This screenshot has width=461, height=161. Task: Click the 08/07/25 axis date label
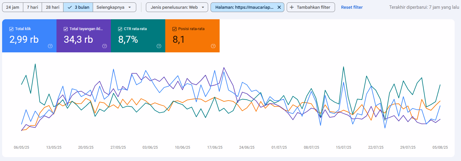[x=311, y=147]
